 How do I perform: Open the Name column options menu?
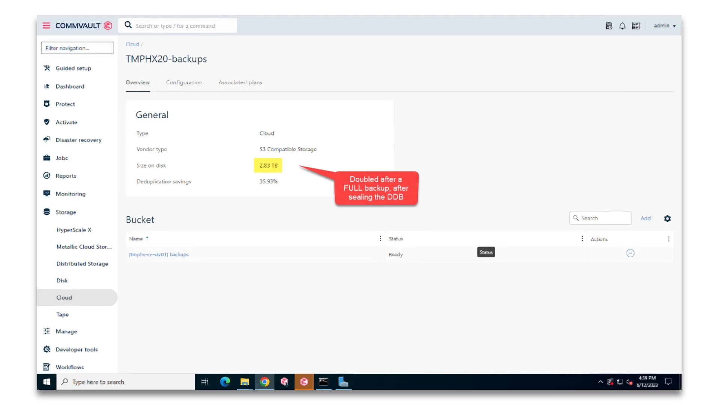coord(380,239)
